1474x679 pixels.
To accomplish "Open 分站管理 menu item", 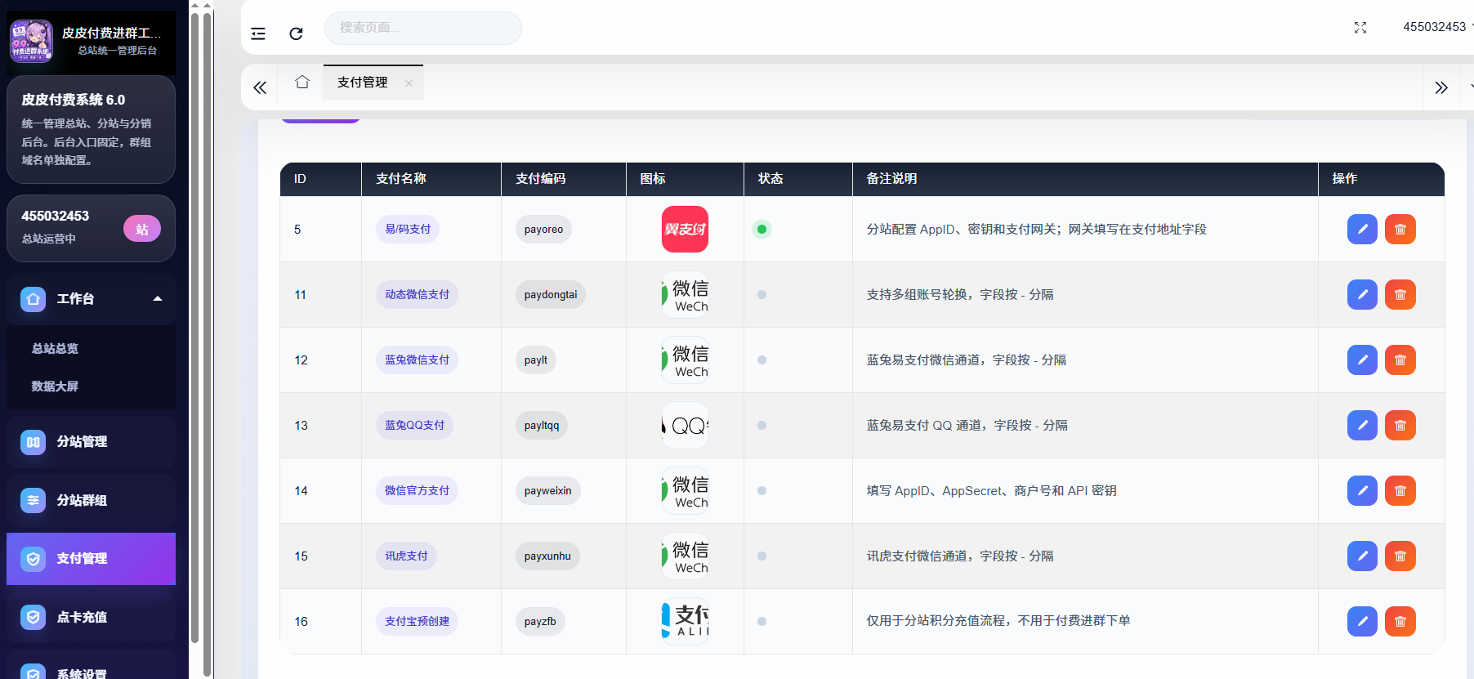I will click(x=91, y=442).
